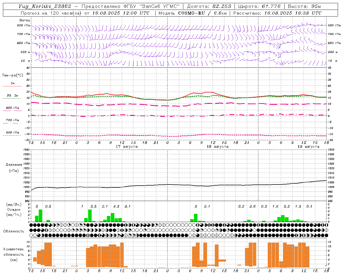Click the Широта: 61.776 latitude value
This screenshot has width=342, height=273.
click(259, 6)
